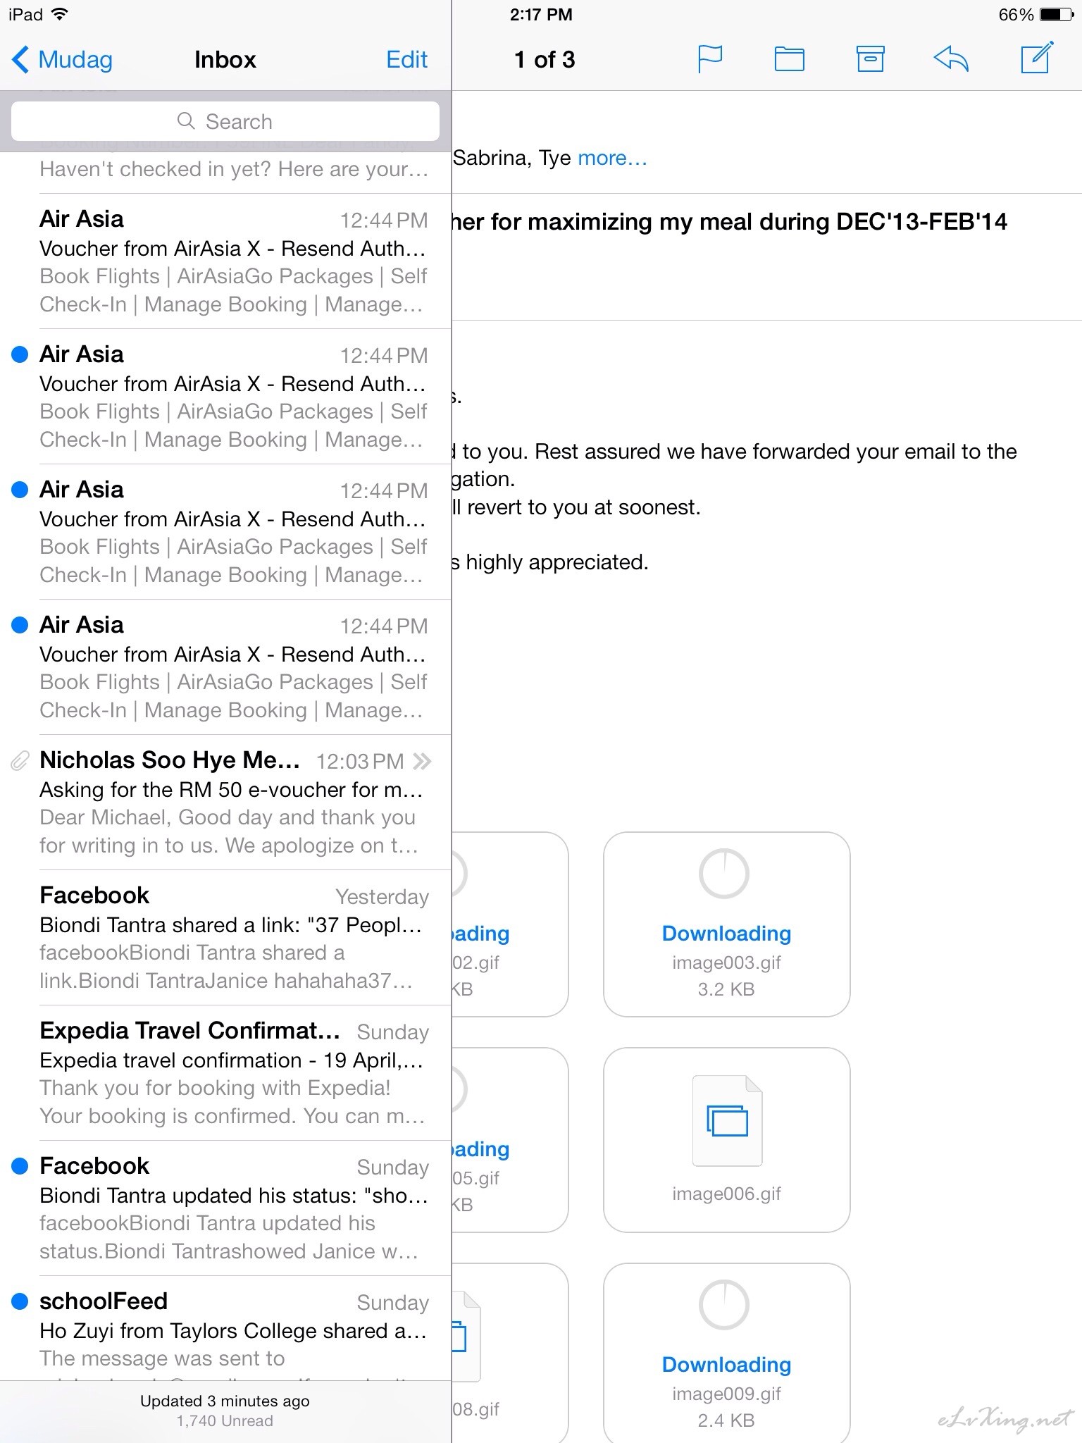Tap the battery indicator in status bar
1082x1443 pixels.
click(x=1057, y=14)
